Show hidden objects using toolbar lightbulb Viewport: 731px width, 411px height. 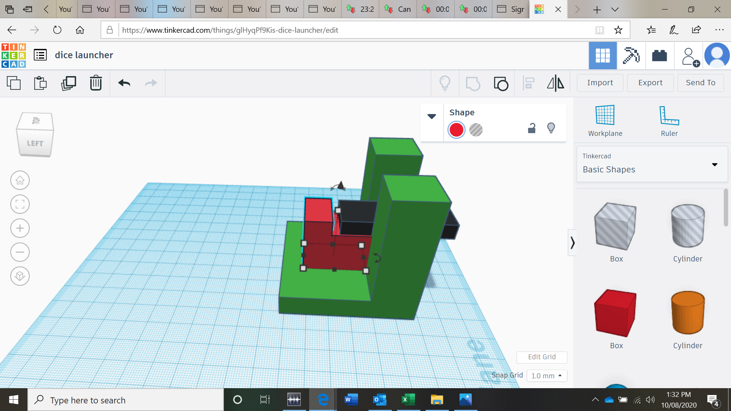(445, 83)
